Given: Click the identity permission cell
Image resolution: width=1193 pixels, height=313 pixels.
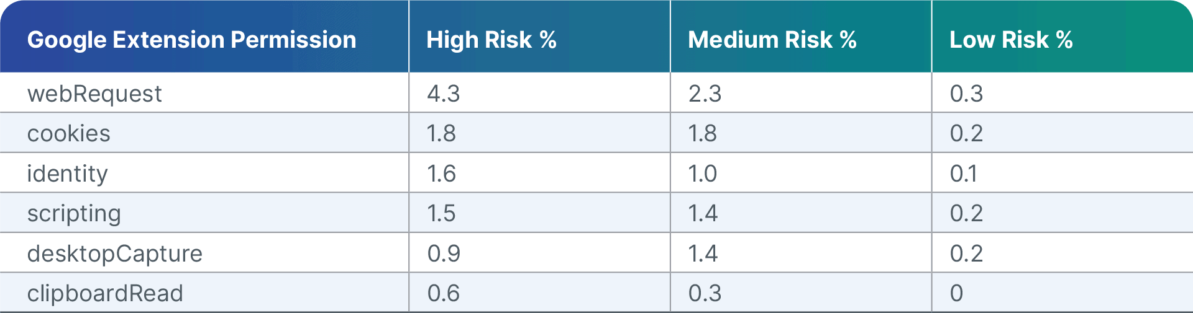Looking at the screenshot, I should (x=67, y=174).
